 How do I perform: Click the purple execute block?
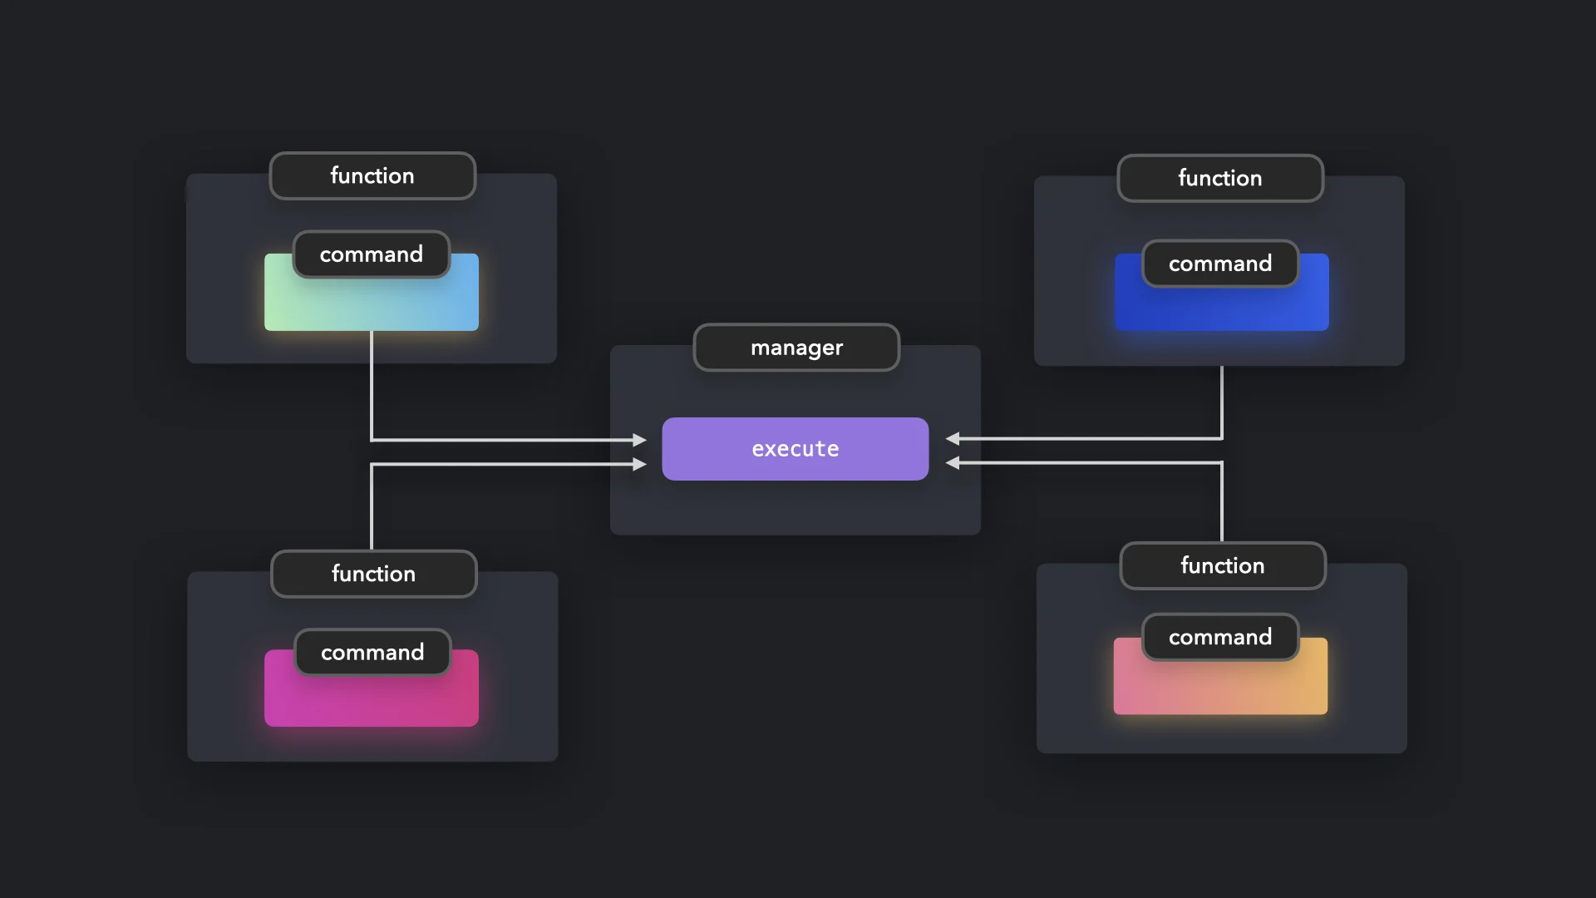click(x=795, y=449)
